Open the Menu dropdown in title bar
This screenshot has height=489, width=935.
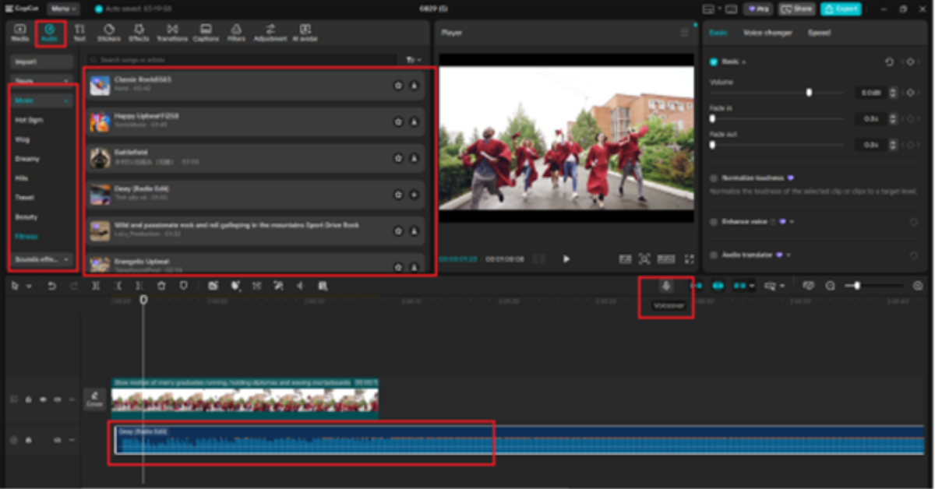[x=63, y=9]
